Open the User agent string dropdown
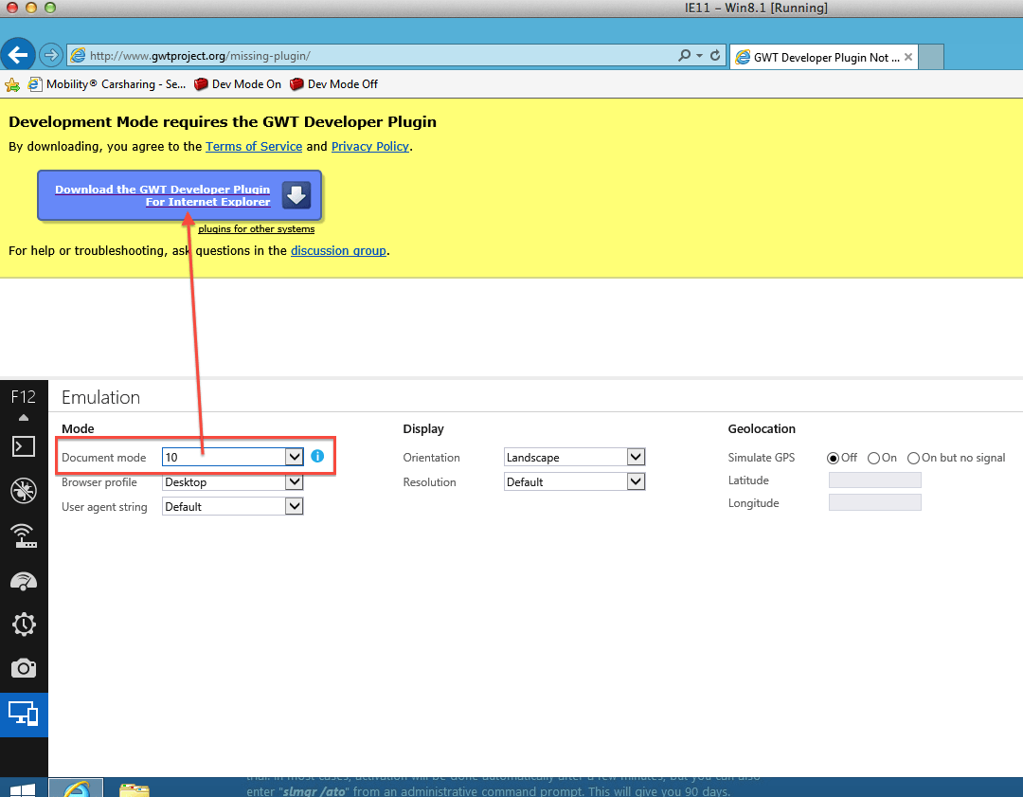This screenshot has width=1023, height=797. [x=295, y=507]
